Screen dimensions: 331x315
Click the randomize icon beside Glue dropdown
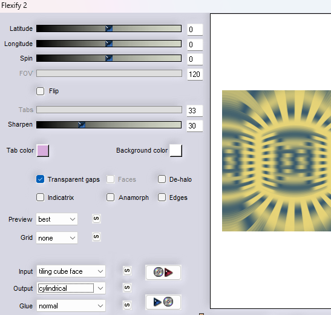(127, 305)
